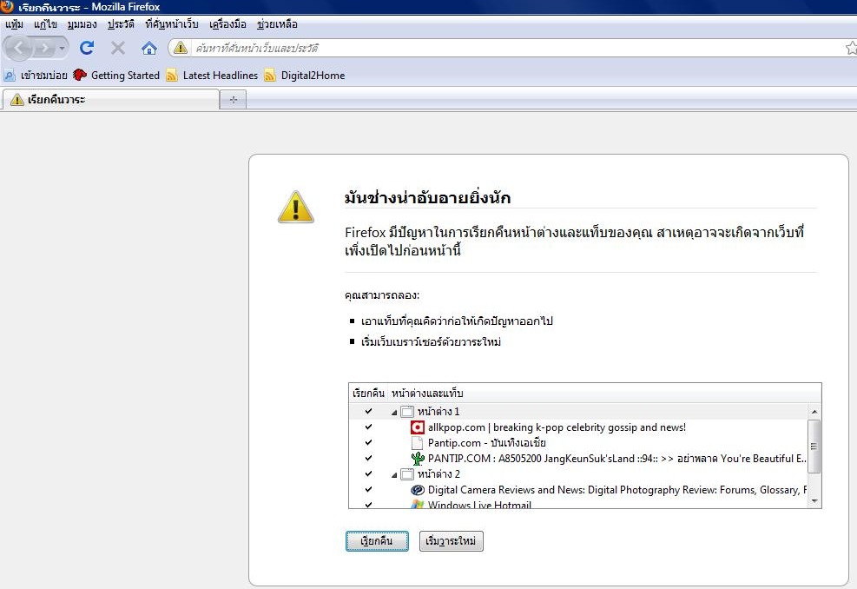Click the Latest Headlines RSS feed icon
The width and height of the screenshot is (857, 589).
click(172, 76)
